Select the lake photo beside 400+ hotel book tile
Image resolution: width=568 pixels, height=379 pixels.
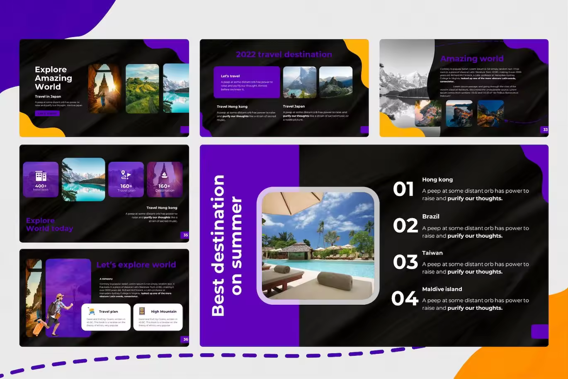(x=83, y=180)
